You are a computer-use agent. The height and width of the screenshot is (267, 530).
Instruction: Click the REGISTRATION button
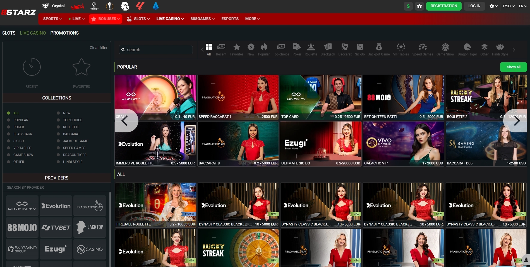(x=443, y=6)
